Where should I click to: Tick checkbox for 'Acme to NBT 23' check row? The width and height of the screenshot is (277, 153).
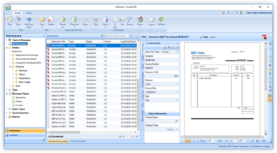tap(48, 92)
